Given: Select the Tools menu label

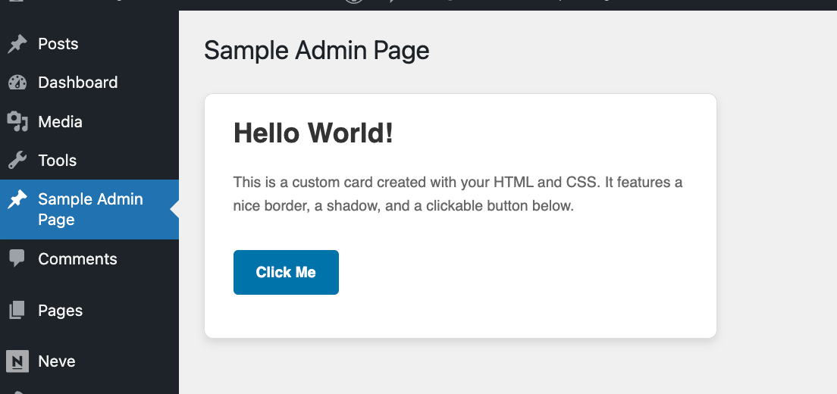Looking at the screenshot, I should tap(58, 161).
